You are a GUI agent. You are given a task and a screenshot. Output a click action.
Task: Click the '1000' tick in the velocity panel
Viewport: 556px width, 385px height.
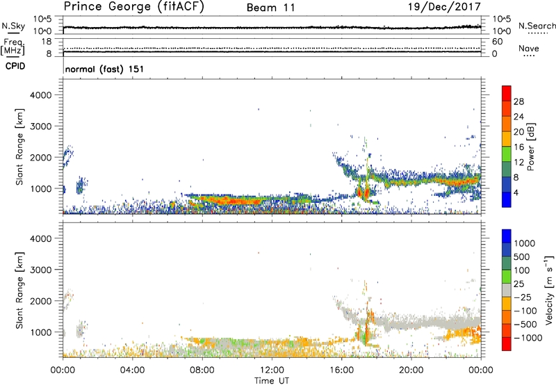(41, 332)
